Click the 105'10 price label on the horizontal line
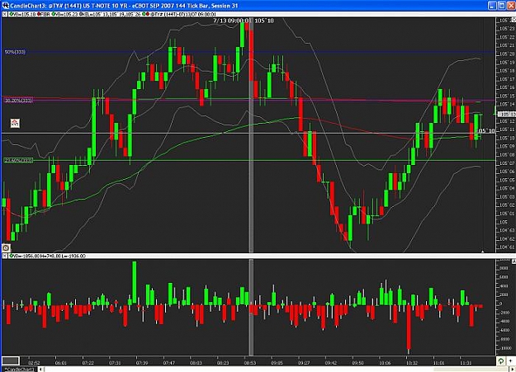The image size is (516, 372). point(486,131)
